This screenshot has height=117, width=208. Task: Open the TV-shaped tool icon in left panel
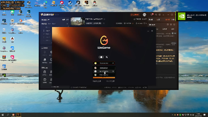coord(45,80)
